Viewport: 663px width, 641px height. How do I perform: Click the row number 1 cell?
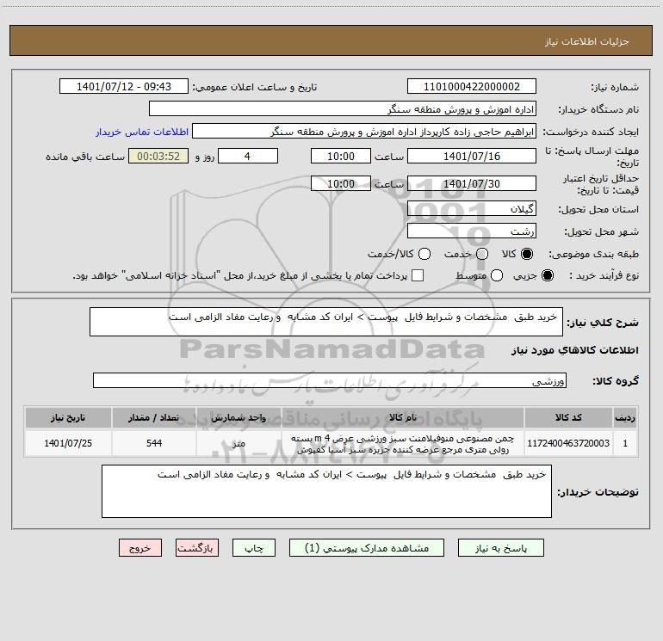click(625, 443)
